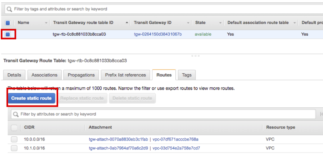
Task: Toggle the select-all checkbox in route tables header
Action: 9,23
